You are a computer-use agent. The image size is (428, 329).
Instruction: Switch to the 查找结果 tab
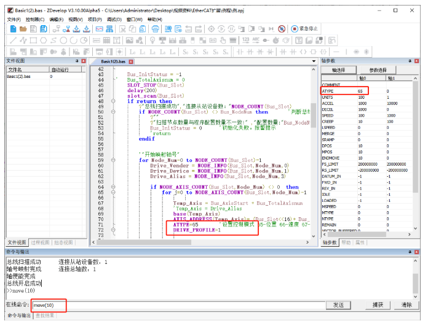(x=44, y=315)
